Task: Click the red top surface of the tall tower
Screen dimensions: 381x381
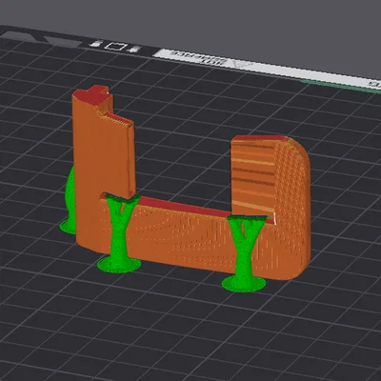Action: pyautogui.click(x=92, y=94)
